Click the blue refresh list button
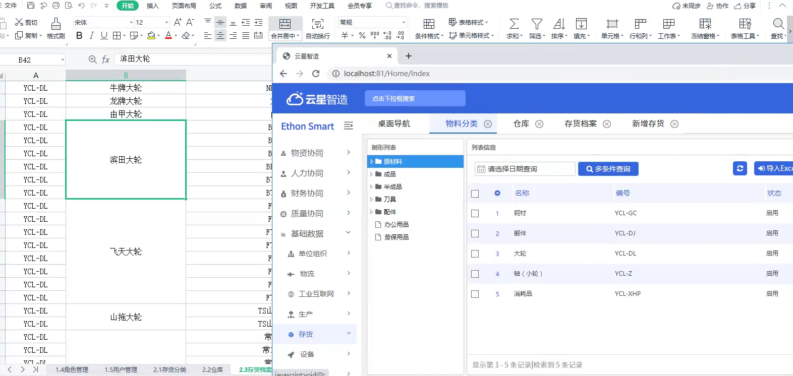Screen dimensions: 793x376 (740, 169)
